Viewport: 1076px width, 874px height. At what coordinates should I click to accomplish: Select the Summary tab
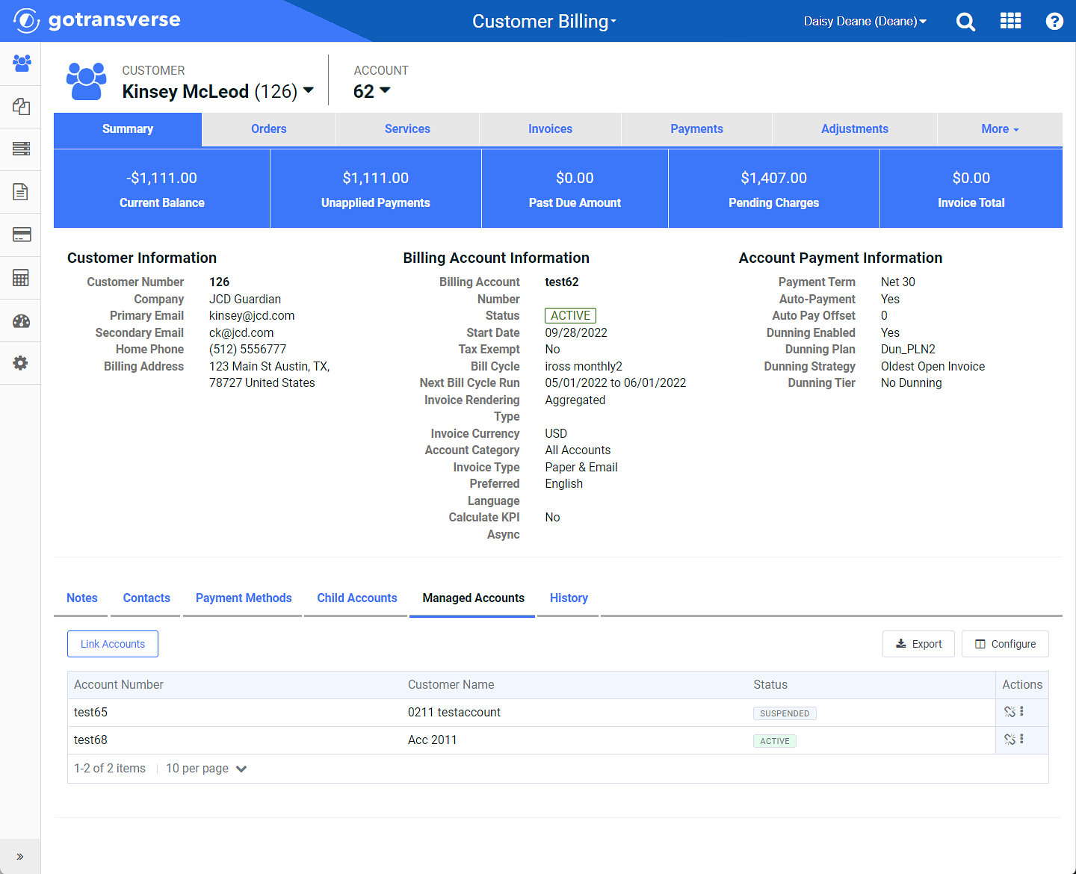[x=128, y=129]
